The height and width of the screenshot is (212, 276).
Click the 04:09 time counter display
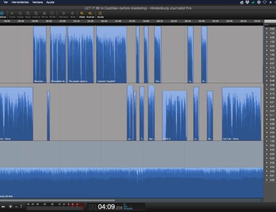click(106, 207)
